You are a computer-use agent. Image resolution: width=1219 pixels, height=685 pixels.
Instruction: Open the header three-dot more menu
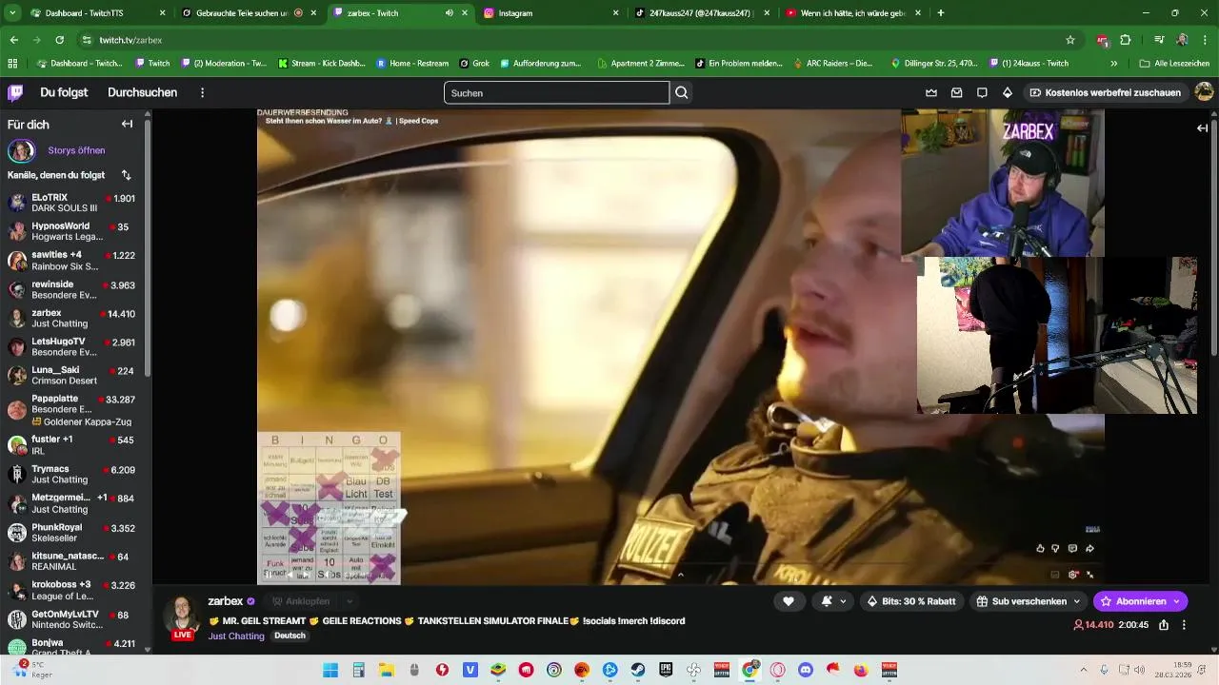point(202,92)
